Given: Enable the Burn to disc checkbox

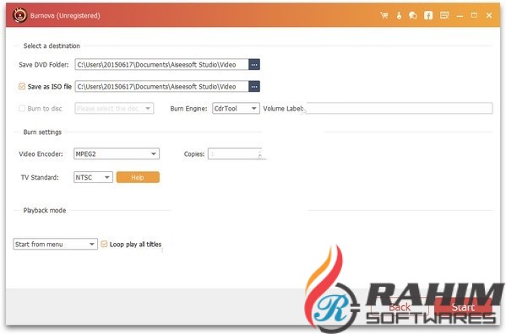Looking at the screenshot, I should coord(22,108).
